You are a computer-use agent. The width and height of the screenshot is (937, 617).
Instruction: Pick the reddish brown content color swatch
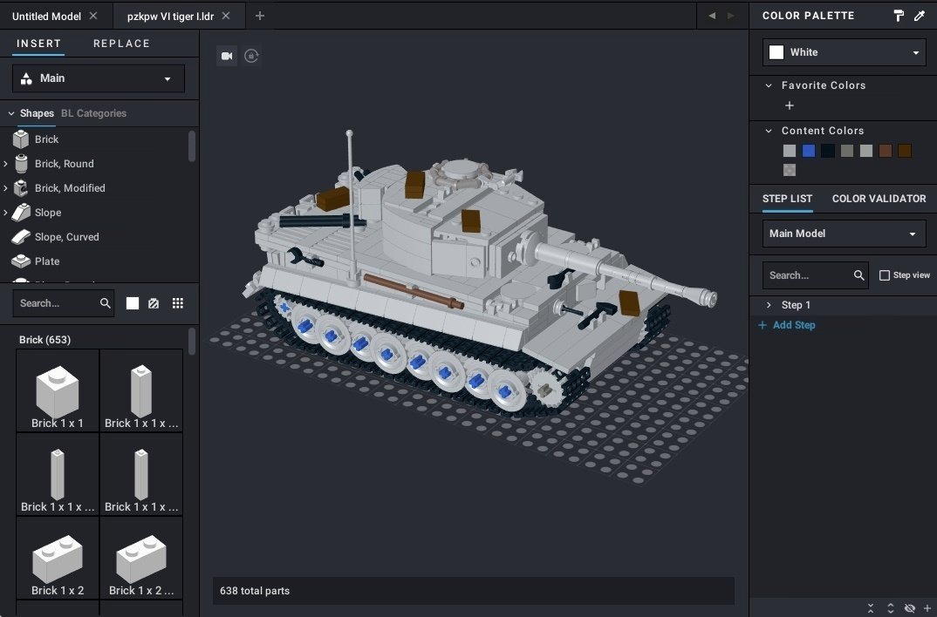[885, 151]
